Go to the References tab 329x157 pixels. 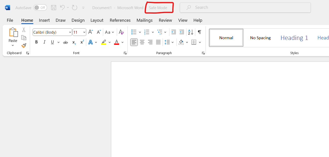(x=120, y=20)
